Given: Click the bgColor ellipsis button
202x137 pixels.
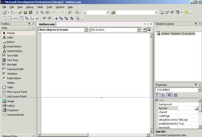Looking at the screenshot, I should tap(197, 108).
